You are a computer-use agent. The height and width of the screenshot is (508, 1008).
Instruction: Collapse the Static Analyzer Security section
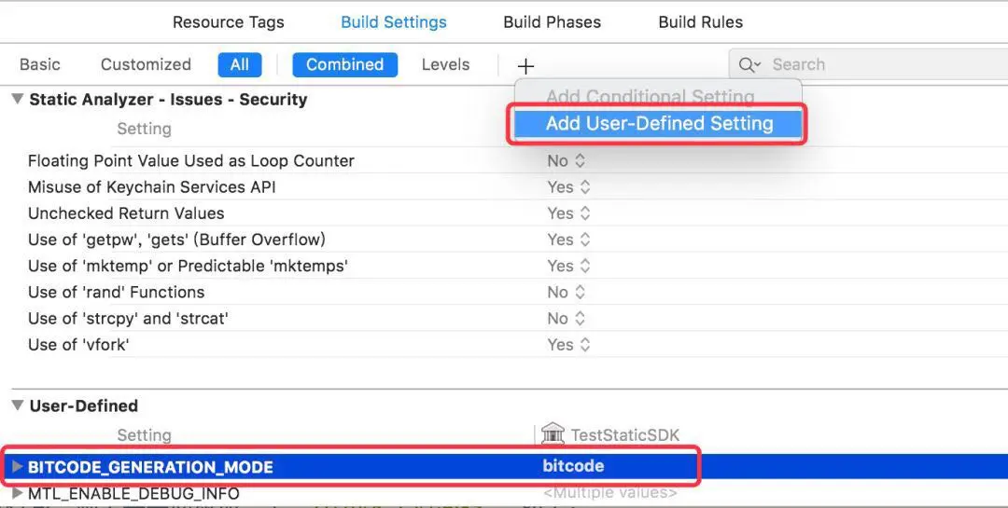(18, 99)
